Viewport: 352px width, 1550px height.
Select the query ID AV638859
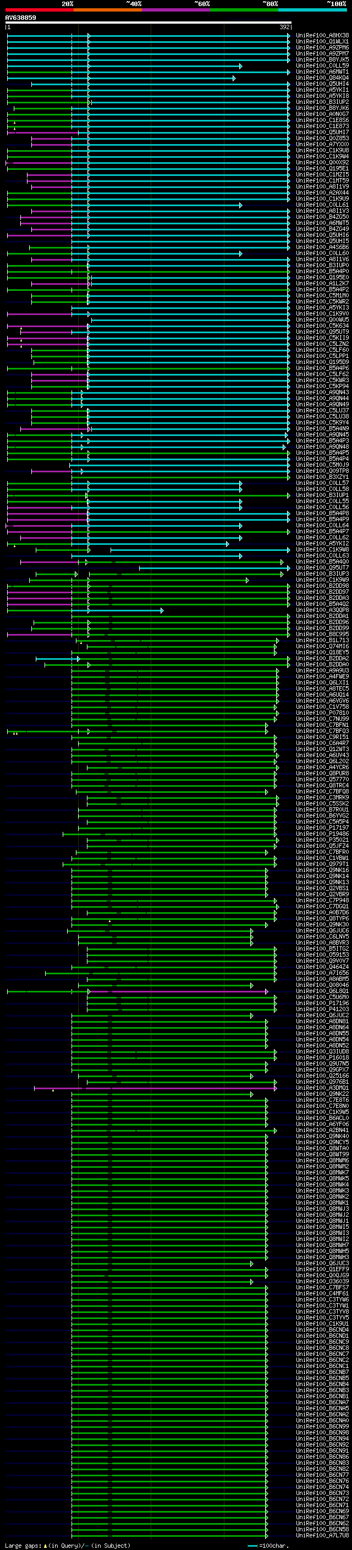pos(20,18)
